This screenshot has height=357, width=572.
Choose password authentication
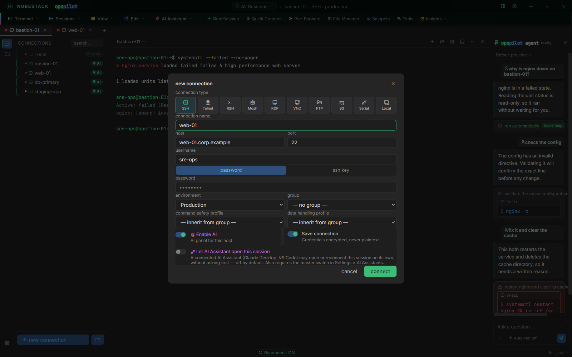pos(231,170)
